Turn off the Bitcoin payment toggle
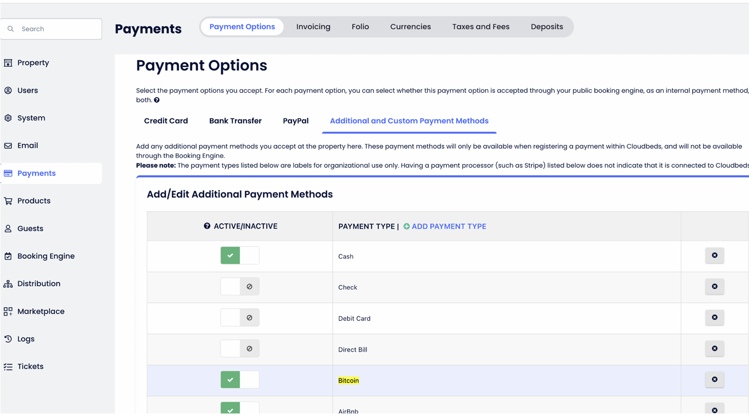Viewport: 749px width, 416px height. 240,379
